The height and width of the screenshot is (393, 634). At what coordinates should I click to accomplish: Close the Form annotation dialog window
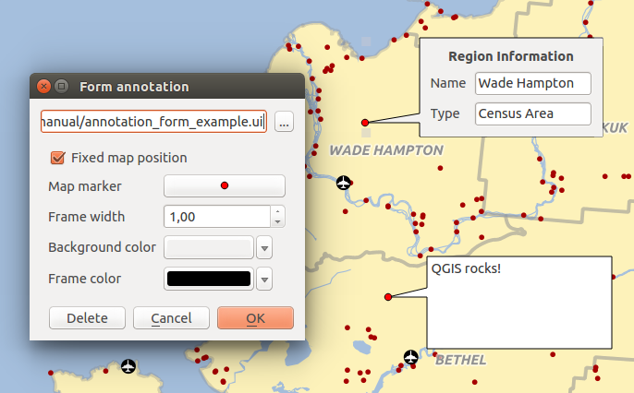point(43,87)
